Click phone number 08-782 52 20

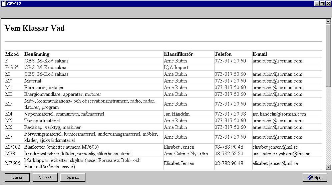(x=229, y=154)
